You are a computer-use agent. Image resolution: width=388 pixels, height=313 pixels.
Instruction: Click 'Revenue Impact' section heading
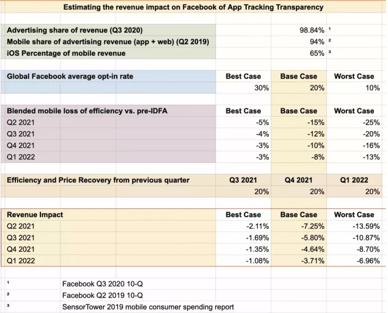[35, 215]
